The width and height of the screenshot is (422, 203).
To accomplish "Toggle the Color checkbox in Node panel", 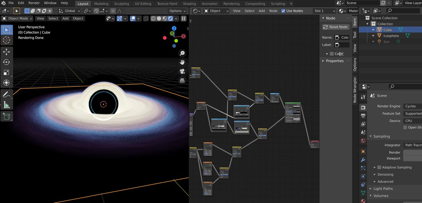I will coord(332,54).
